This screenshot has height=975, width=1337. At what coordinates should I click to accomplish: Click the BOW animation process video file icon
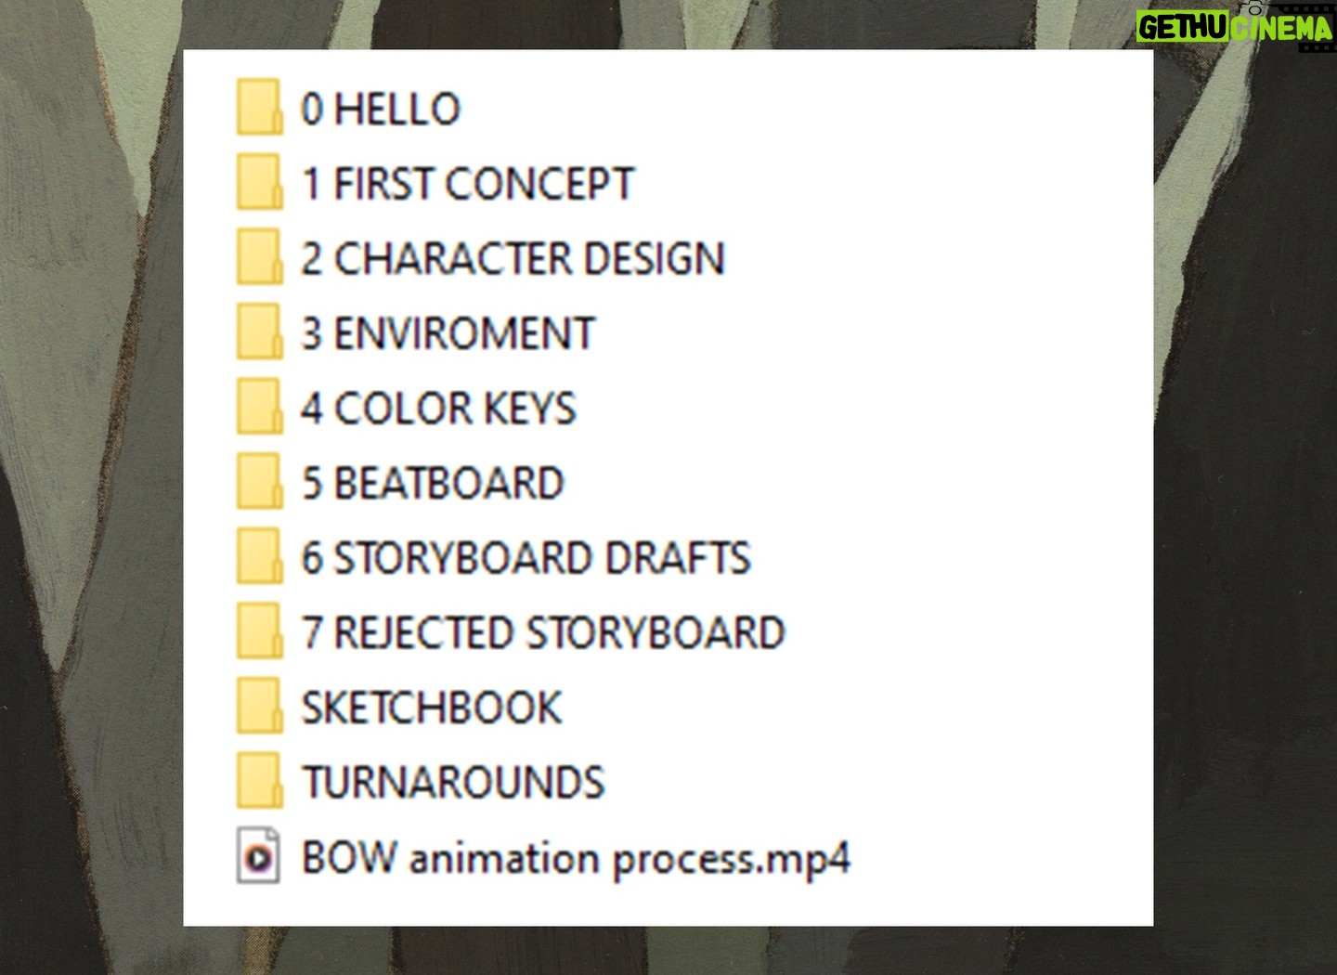(258, 856)
